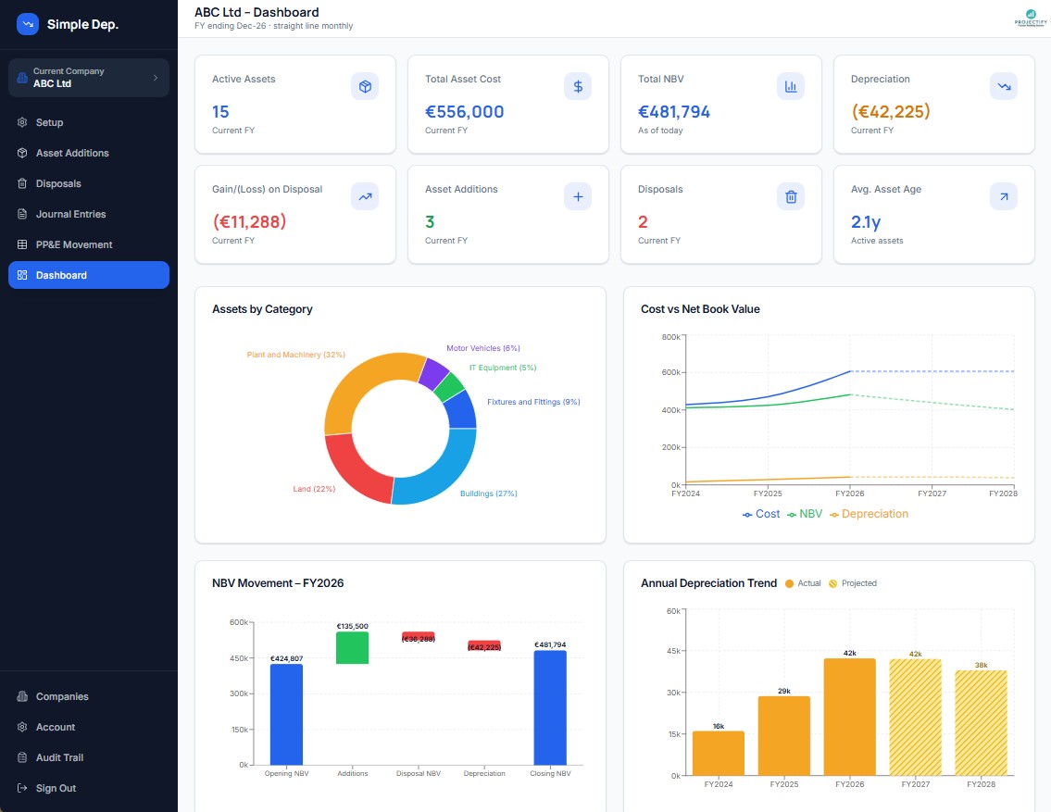Image resolution: width=1051 pixels, height=812 pixels.
Task: Click the Projectify logo in top right
Action: coord(1031,18)
